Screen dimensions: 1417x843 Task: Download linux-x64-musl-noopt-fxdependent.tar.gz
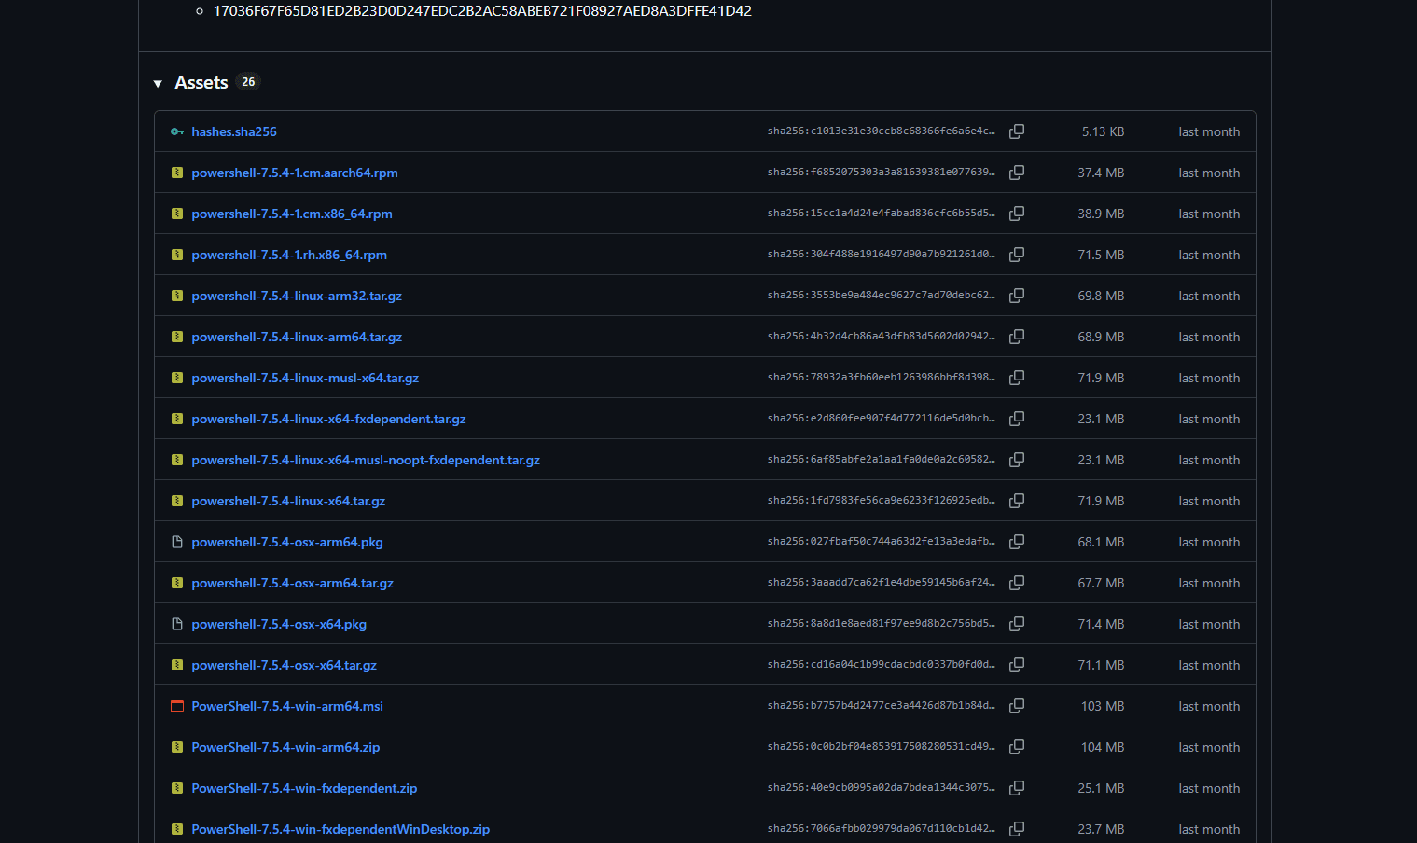(366, 460)
